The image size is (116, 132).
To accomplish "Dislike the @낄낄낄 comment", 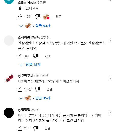I will pos(35,128).
